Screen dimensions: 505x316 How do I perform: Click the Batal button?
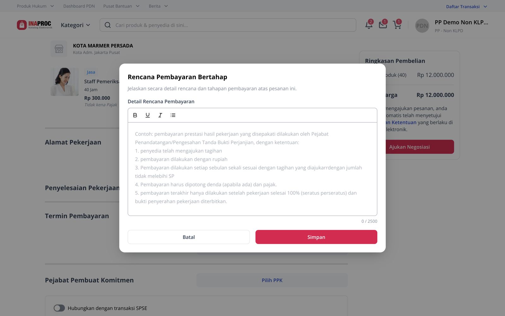click(189, 237)
